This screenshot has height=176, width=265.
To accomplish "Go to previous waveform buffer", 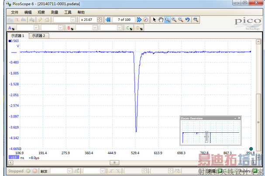I will point(108,20).
